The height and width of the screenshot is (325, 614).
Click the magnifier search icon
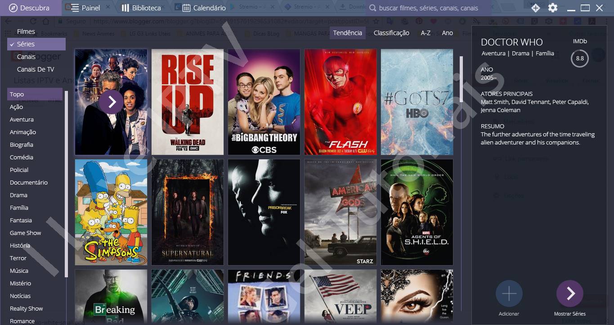click(x=372, y=8)
